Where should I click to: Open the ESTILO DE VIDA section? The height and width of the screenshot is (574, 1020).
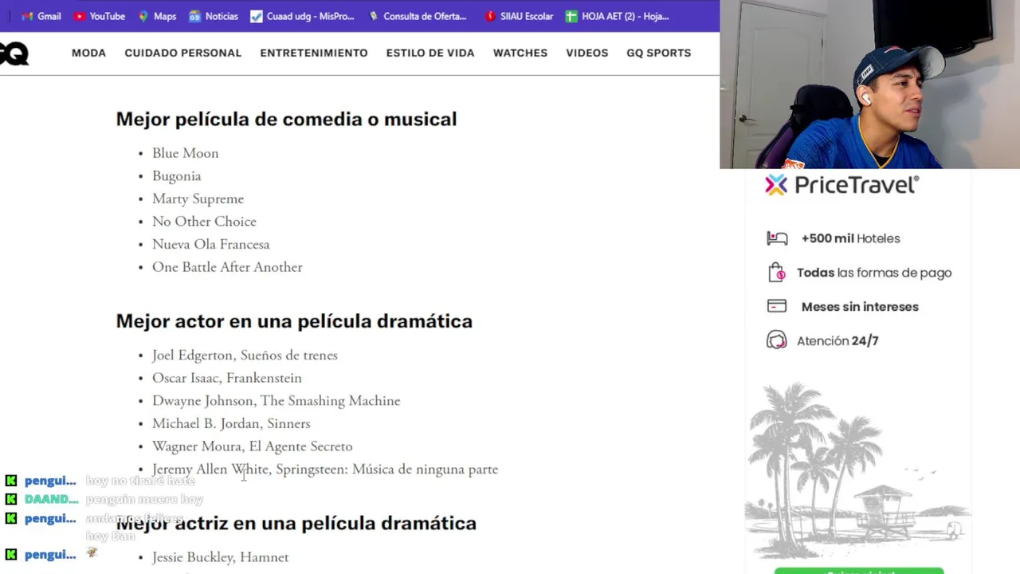(430, 53)
